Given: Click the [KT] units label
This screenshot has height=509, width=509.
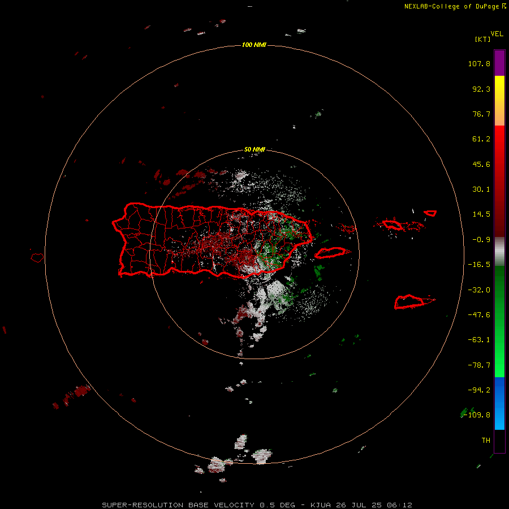Looking at the screenshot, I should (483, 39).
